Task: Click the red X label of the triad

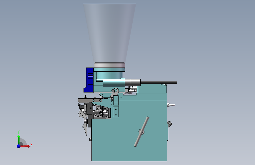Action: 31,145
